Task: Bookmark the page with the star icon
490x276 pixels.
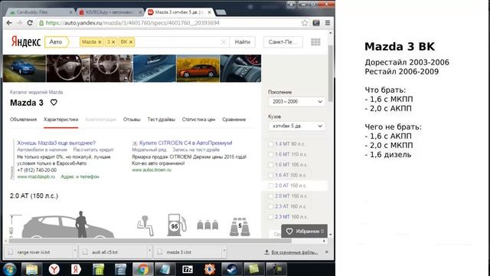Action: (305, 23)
